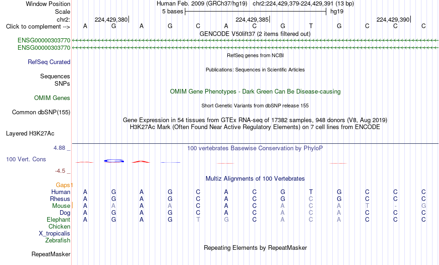This screenshot has height=265, width=439.
Task: Click the Chicken species label
Action: pos(59,226)
